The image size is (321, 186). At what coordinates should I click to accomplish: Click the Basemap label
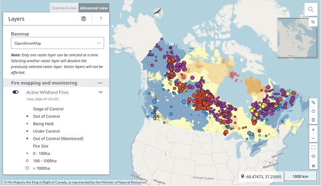[x=20, y=34]
